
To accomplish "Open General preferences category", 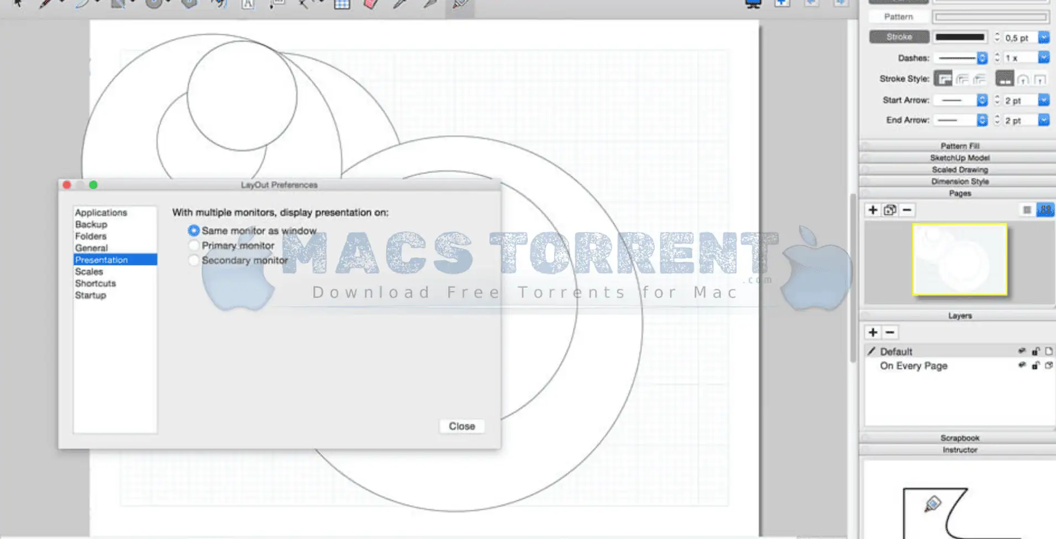I will (91, 248).
